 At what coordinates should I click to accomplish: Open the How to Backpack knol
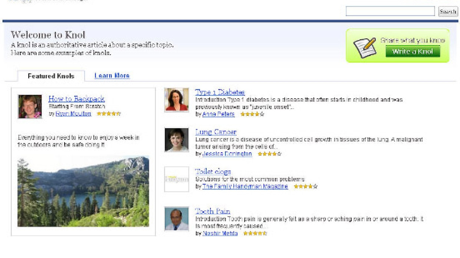[76, 99]
